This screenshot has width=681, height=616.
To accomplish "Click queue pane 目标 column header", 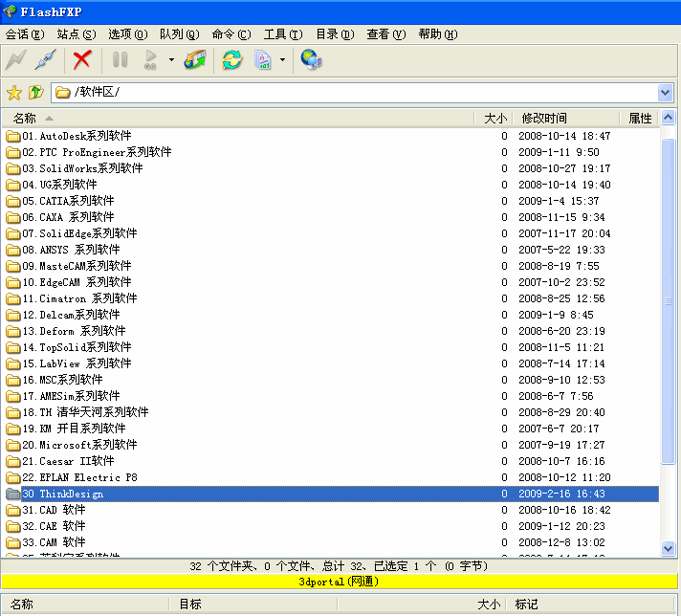I will [253, 604].
